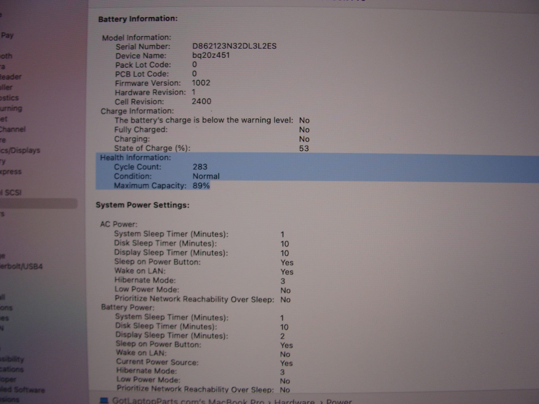Select Disc Burning in the sidebar
Image resolution: width=539 pixels, height=404 pixels.
11,108
